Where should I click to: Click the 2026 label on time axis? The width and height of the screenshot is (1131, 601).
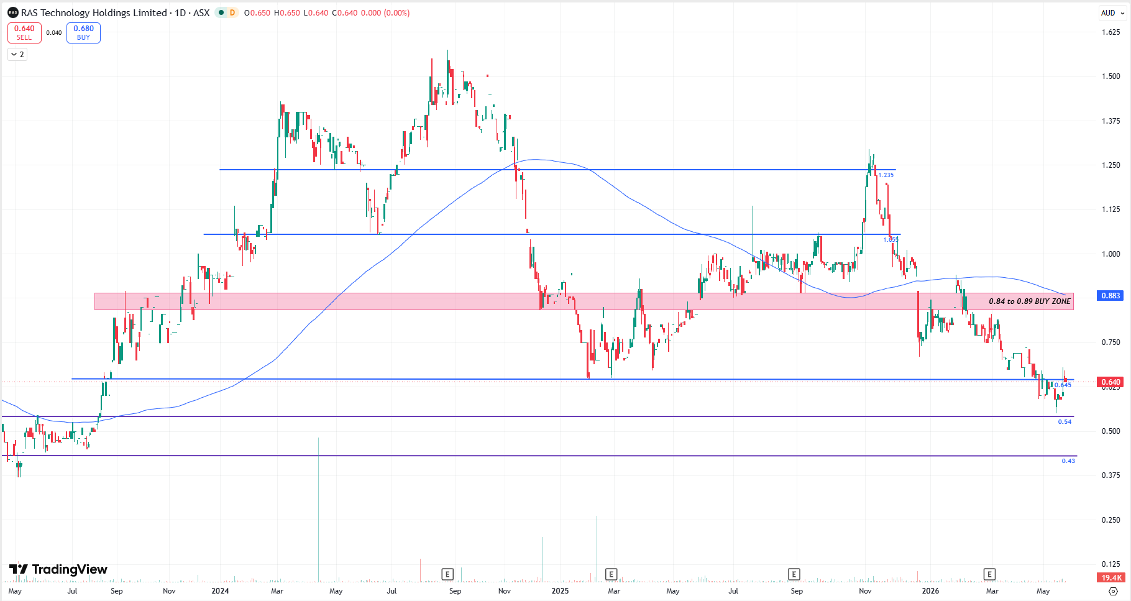[x=930, y=591]
